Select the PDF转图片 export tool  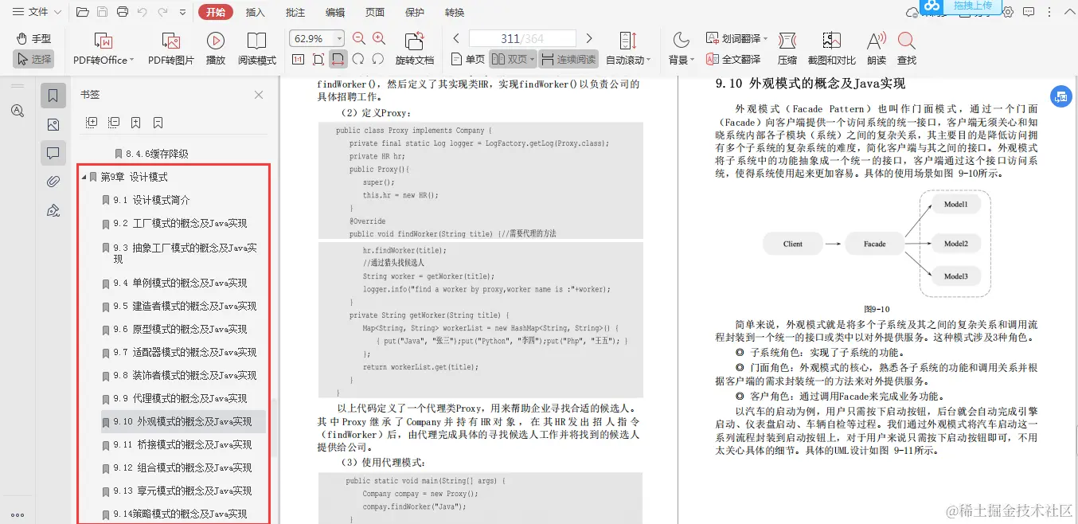170,48
